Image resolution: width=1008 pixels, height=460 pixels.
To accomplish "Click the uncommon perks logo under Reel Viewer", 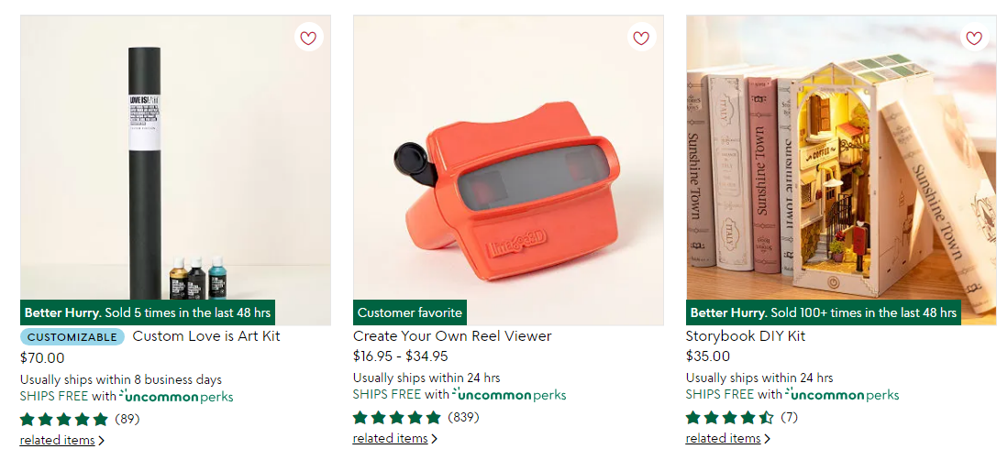I will (x=509, y=394).
